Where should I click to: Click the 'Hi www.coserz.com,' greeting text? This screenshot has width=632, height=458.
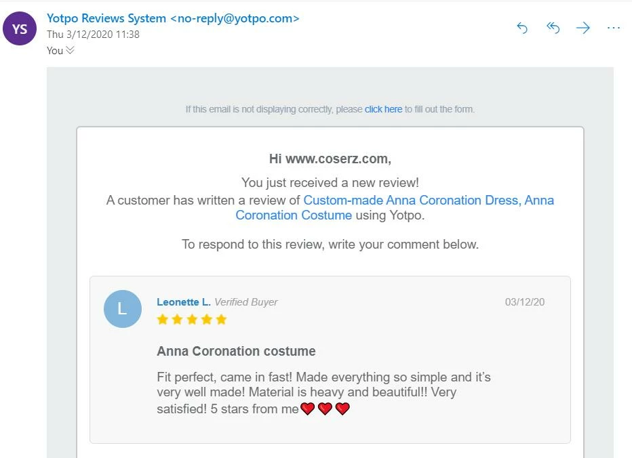pyautogui.click(x=330, y=159)
